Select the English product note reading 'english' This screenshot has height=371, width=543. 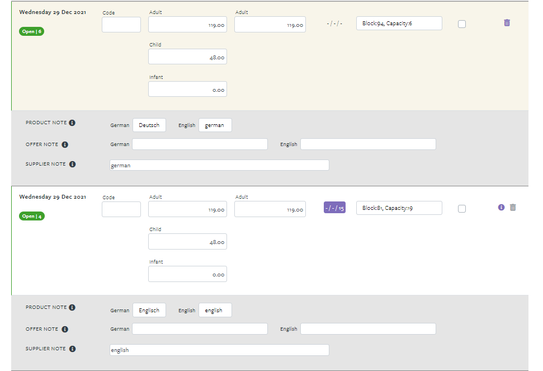tap(215, 309)
